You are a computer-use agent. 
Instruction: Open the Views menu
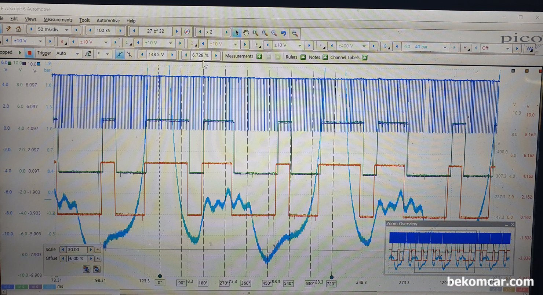click(x=31, y=19)
